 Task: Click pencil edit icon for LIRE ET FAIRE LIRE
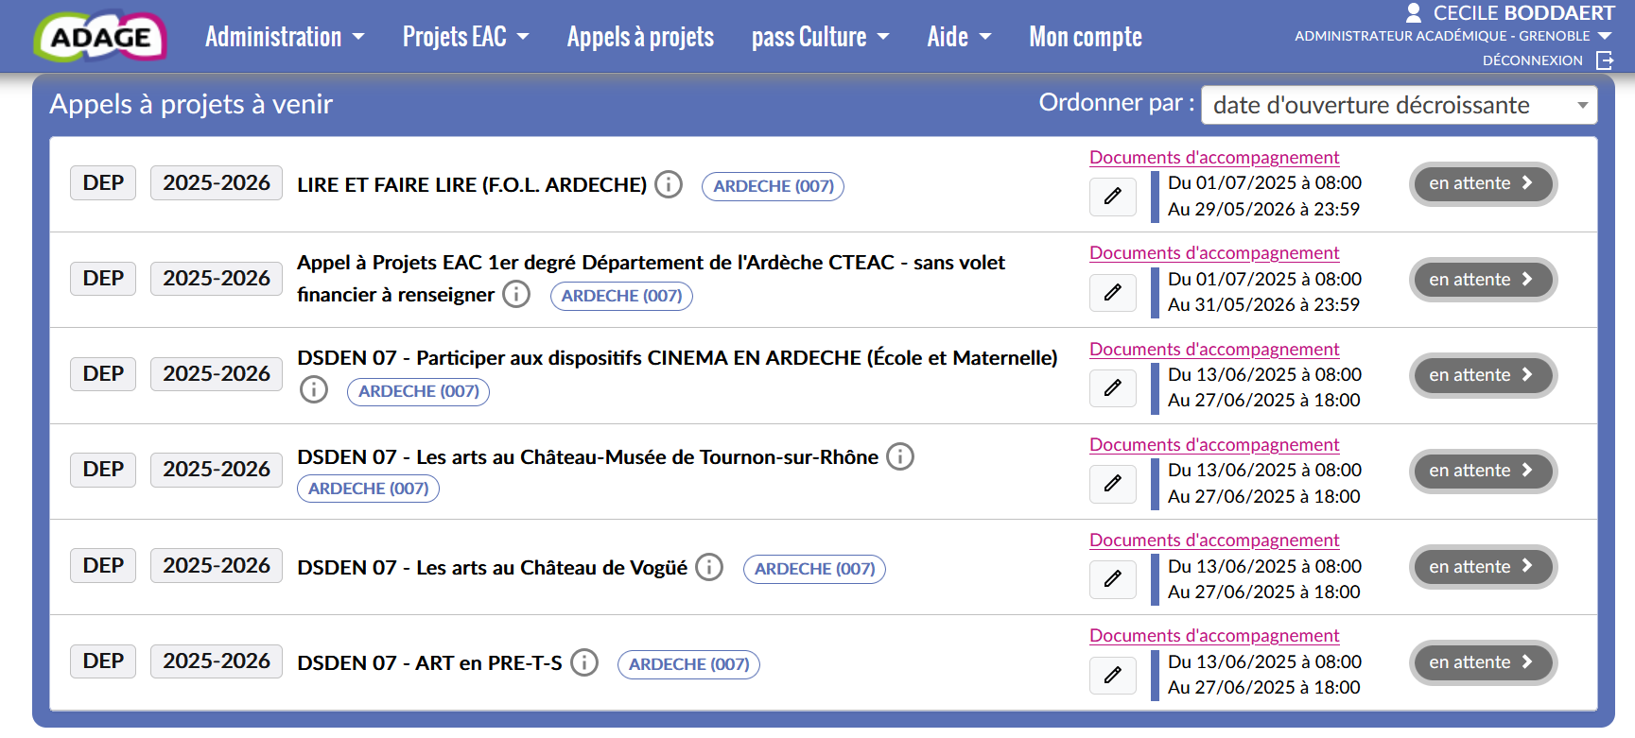point(1113,197)
